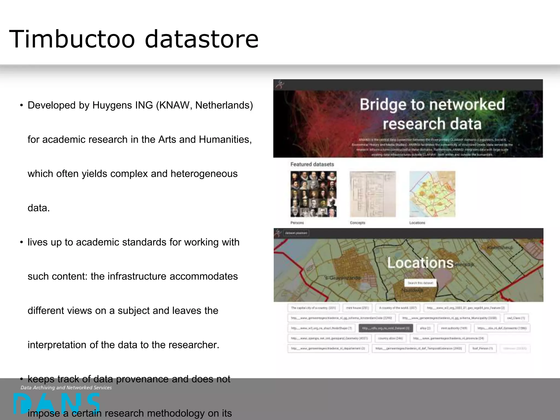
Task: Select the 'mint authority' tag
Action: tap(454, 328)
